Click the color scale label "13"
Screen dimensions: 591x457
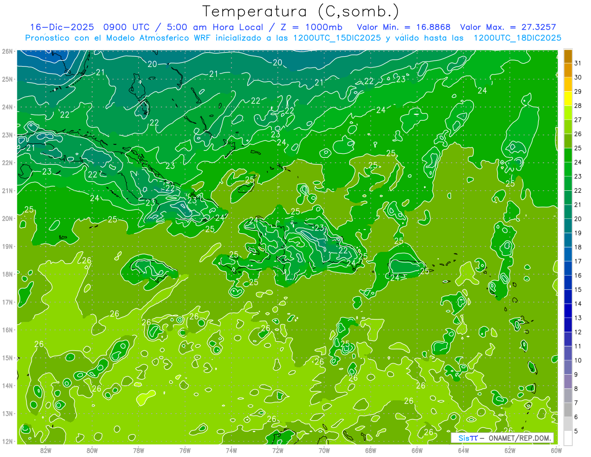(x=578, y=318)
